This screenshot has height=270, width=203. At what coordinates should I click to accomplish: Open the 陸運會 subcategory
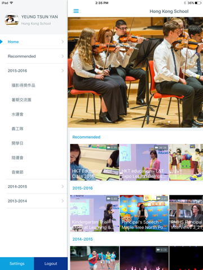[17, 157]
